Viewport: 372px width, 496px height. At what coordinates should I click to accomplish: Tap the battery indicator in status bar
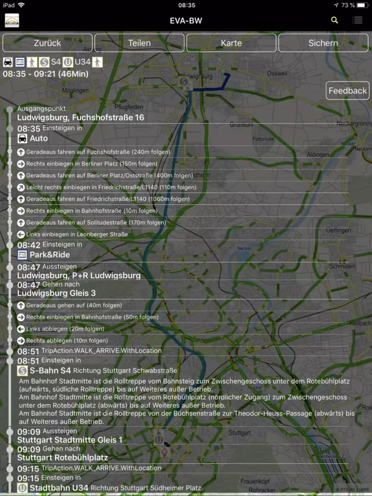click(363, 5)
